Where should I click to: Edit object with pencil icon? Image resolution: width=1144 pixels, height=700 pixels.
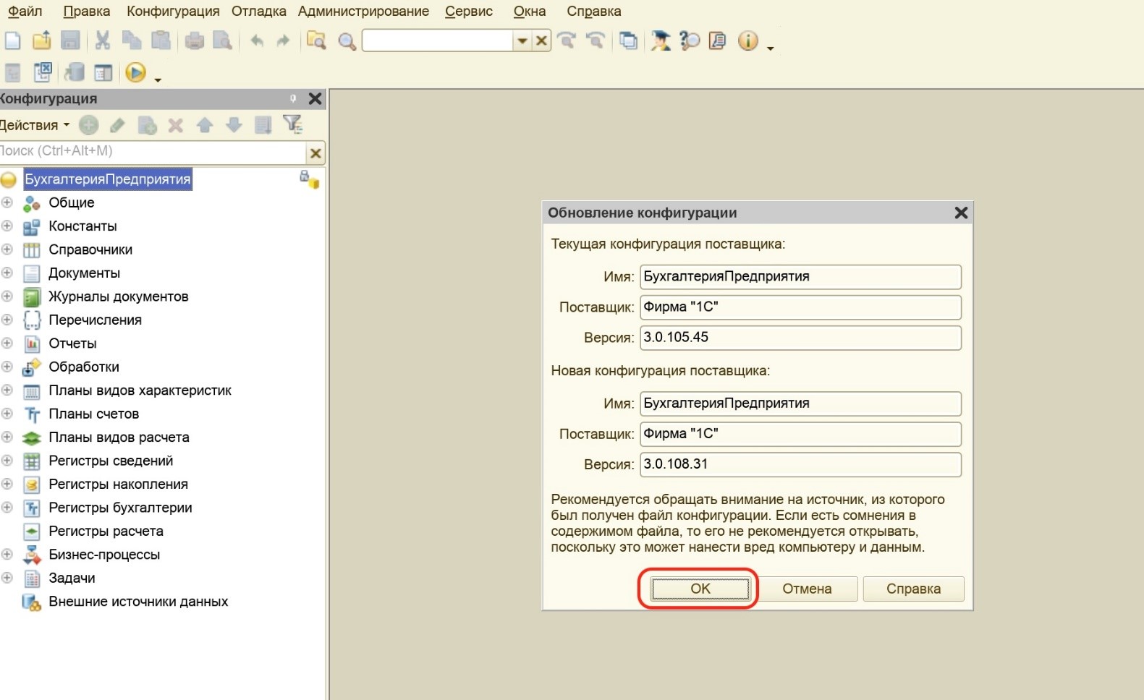(x=117, y=125)
